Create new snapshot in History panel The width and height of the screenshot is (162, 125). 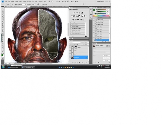[106, 42]
